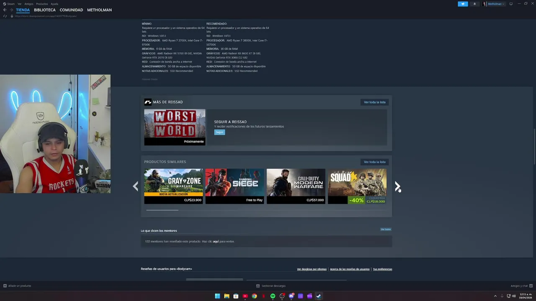
Task: Click Ver toda la lista for Reissad
Action: [374, 102]
